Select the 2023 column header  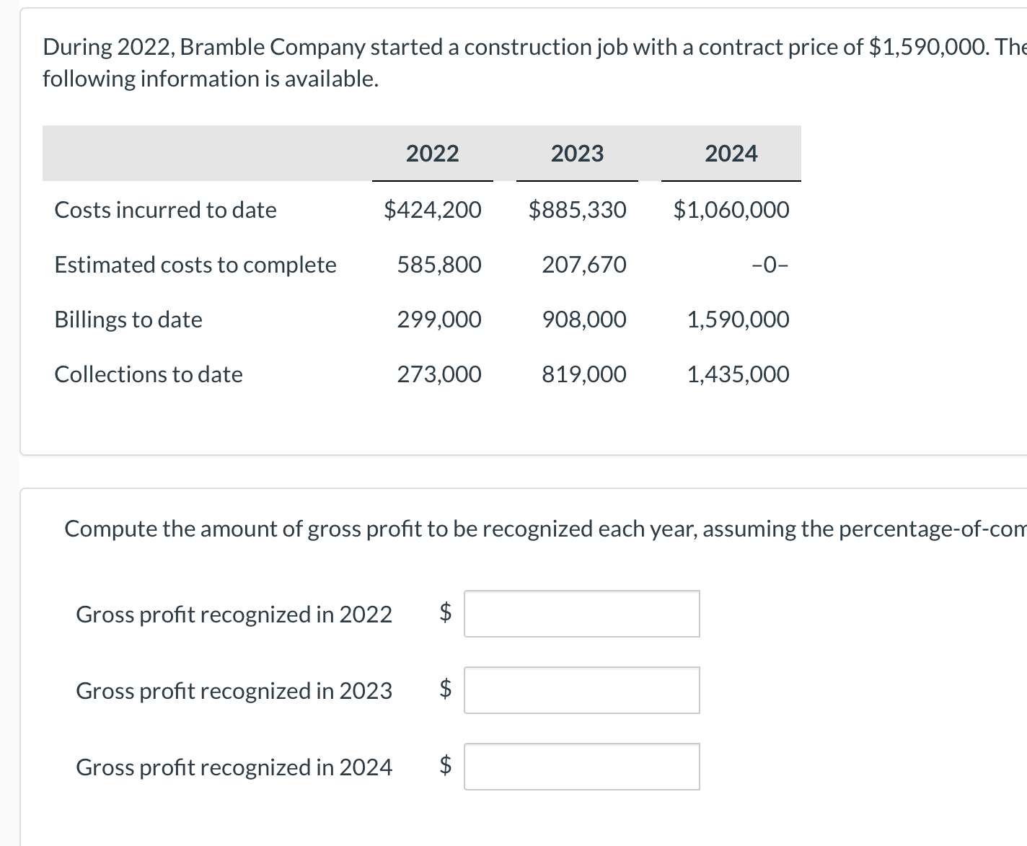click(576, 153)
